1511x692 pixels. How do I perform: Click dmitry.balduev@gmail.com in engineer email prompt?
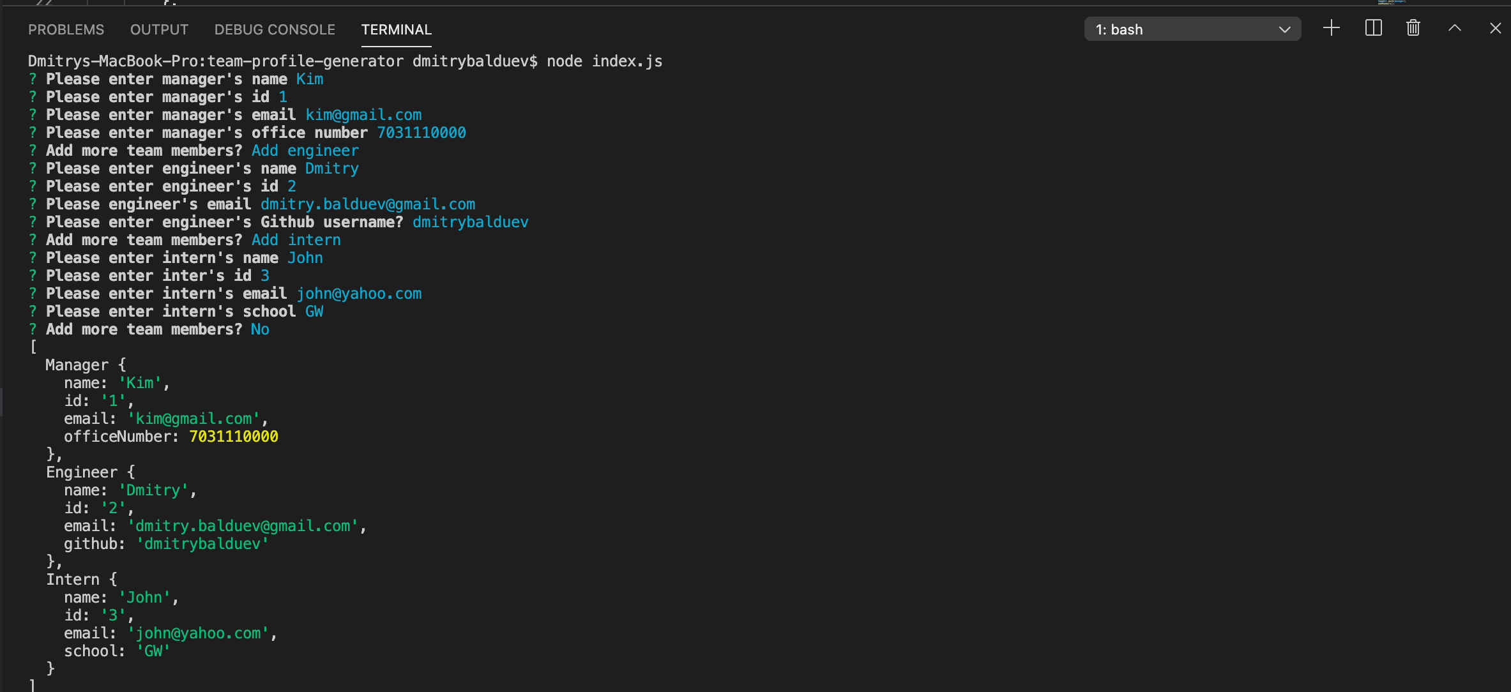click(x=368, y=204)
